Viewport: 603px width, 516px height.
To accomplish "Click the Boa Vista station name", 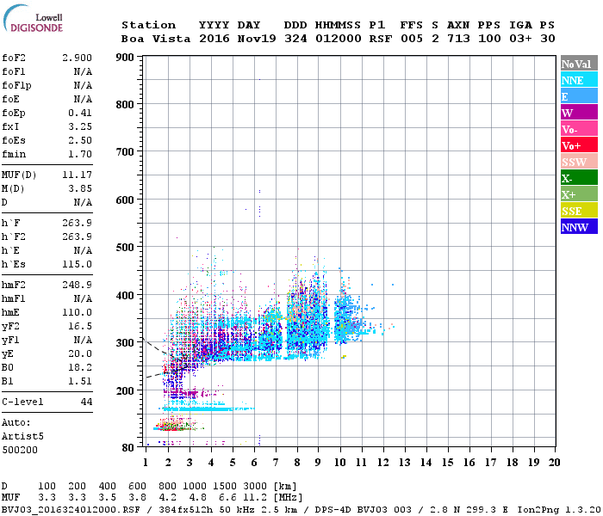I will [x=156, y=39].
